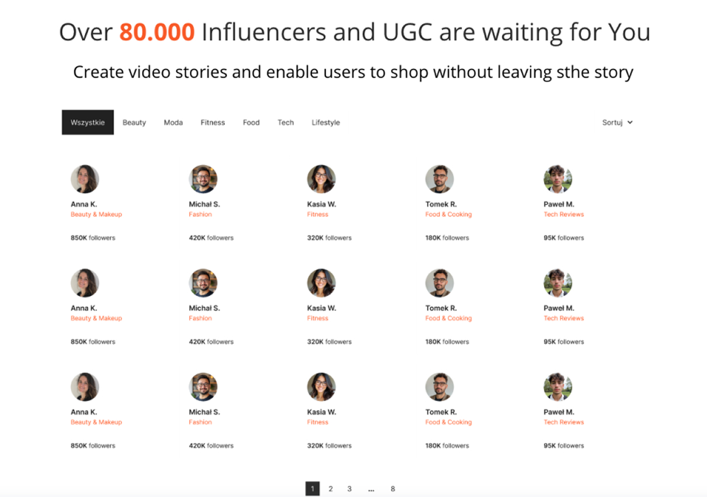Click Kasia W.'s avatar in the bottom row

(321, 387)
